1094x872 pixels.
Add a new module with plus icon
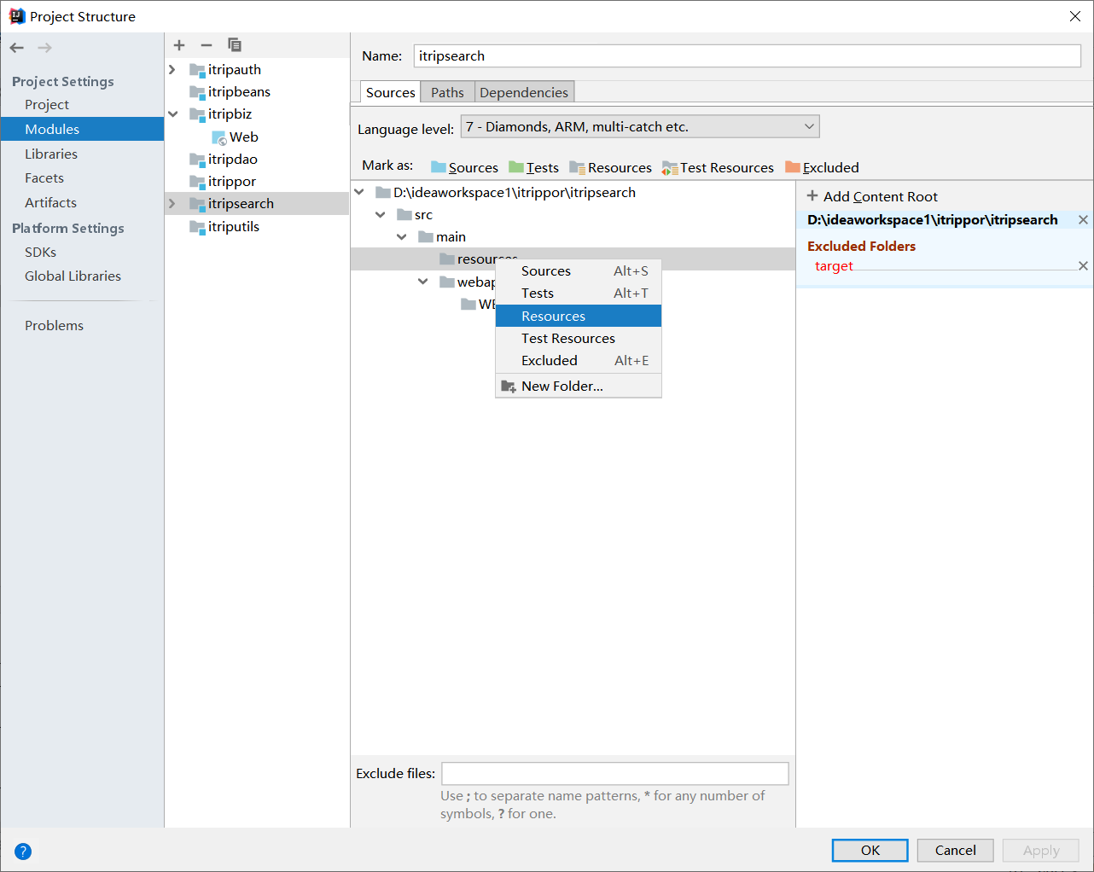(x=179, y=45)
